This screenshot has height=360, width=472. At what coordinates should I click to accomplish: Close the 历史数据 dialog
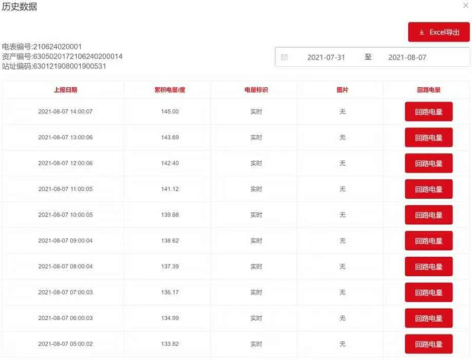(x=466, y=5)
